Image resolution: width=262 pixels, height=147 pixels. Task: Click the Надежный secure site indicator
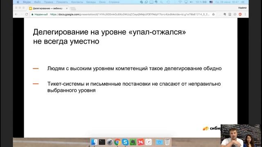pos(40,15)
